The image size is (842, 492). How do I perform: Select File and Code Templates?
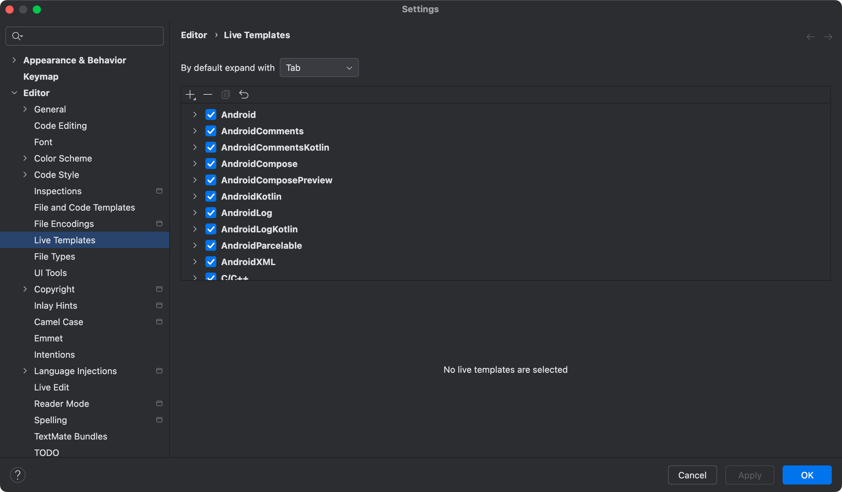click(x=85, y=207)
